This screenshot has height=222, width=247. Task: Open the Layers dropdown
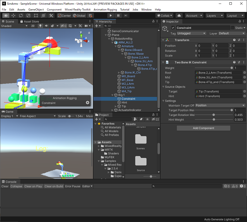tap(214, 15)
